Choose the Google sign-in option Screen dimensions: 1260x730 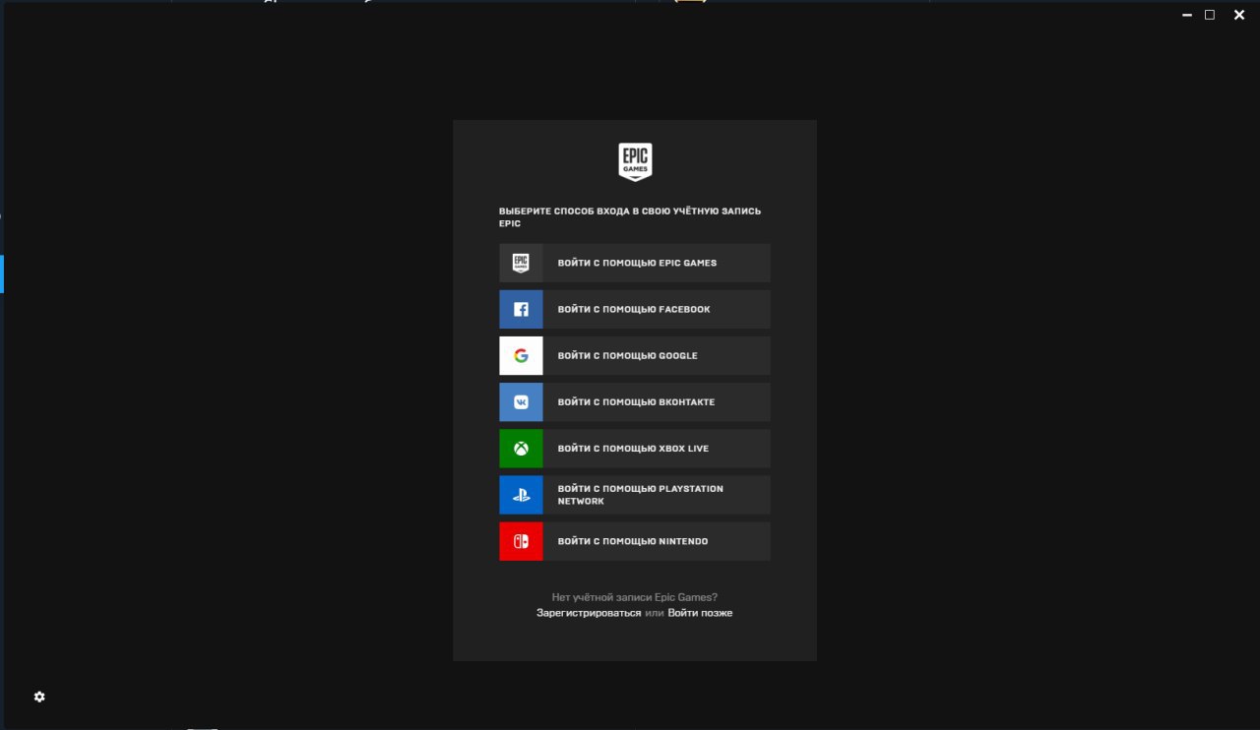tap(634, 355)
